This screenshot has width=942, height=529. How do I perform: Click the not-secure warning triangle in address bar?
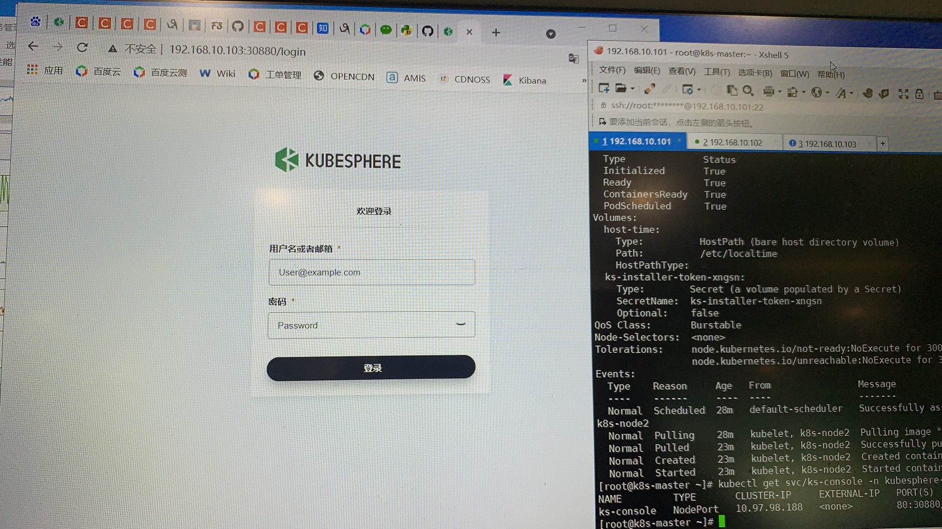(x=112, y=49)
